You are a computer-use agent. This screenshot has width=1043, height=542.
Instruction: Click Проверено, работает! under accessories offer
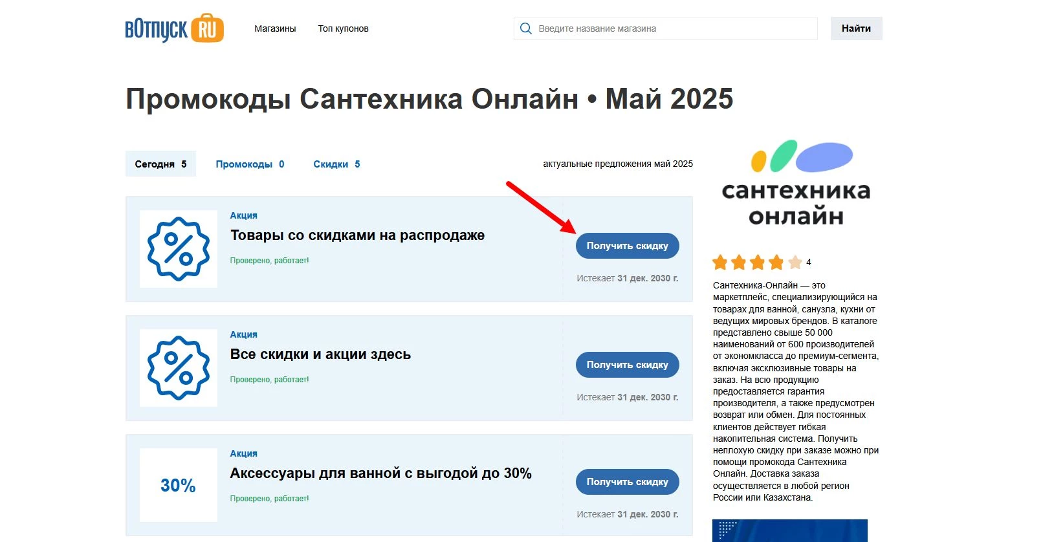[x=270, y=499]
